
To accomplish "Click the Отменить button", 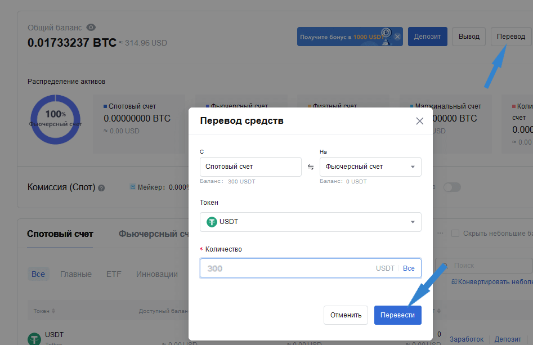I will click(x=346, y=315).
